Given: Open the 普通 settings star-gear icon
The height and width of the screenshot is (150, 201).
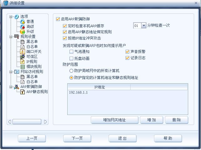Looking at the screenshot, I should 23,22.
